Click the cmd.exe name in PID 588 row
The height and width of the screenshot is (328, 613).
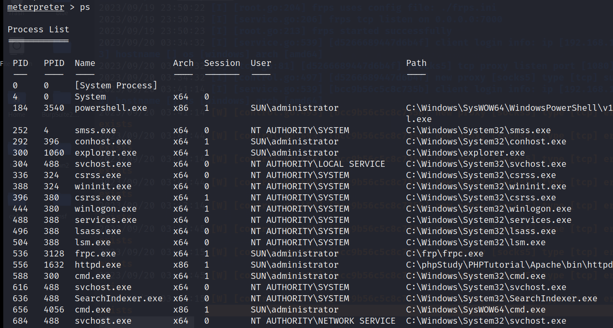(93, 276)
